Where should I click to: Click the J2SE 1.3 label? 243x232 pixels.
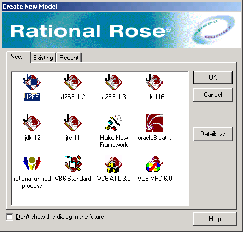pos(114,97)
